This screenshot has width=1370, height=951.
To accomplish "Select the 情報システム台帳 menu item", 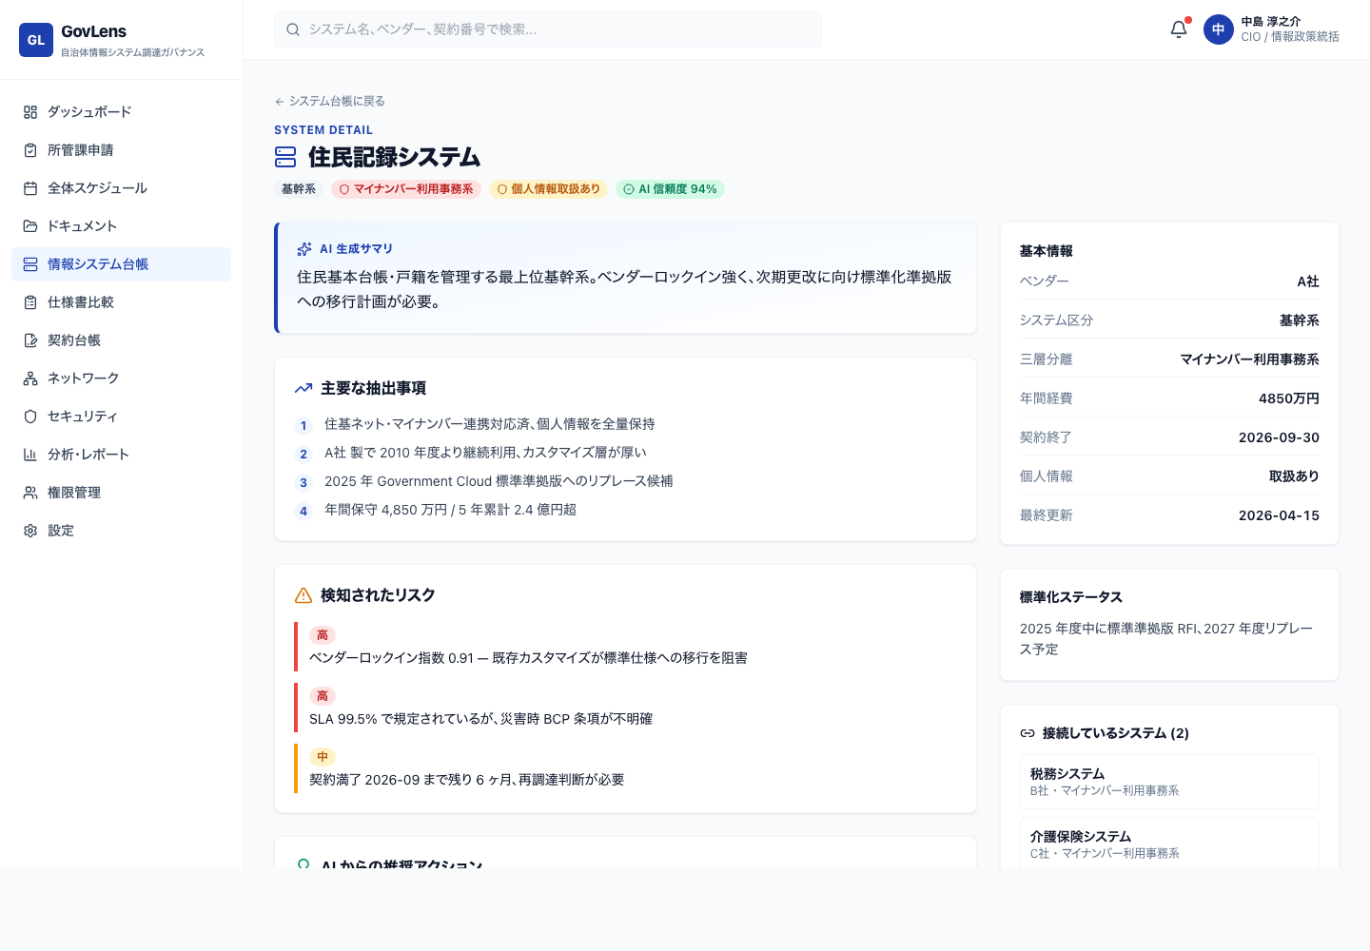I will point(97,263).
